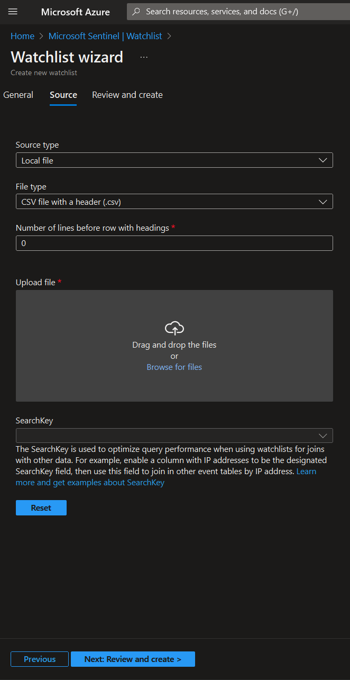The image size is (350, 680).
Task: Click the cloud upload icon
Action: [174, 329]
